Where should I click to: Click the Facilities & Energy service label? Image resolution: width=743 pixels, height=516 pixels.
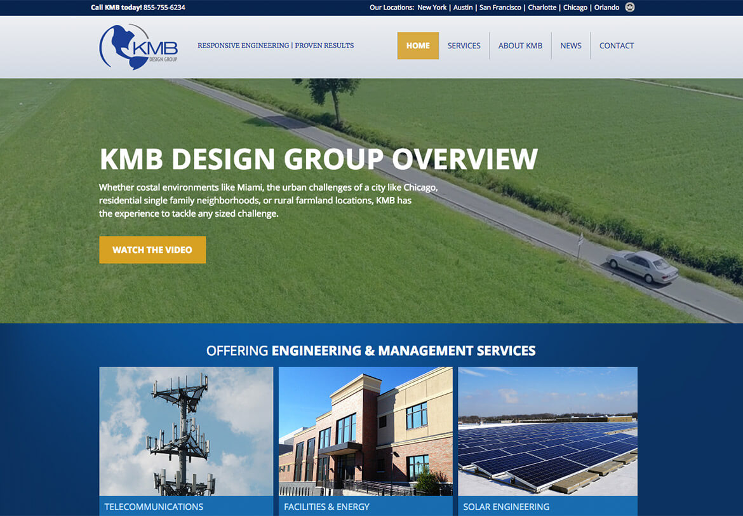(x=326, y=506)
